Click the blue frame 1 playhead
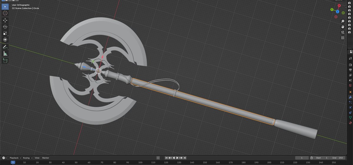Image resolution: width=353 pixels, height=165 pixels. pyautogui.click(x=13, y=162)
